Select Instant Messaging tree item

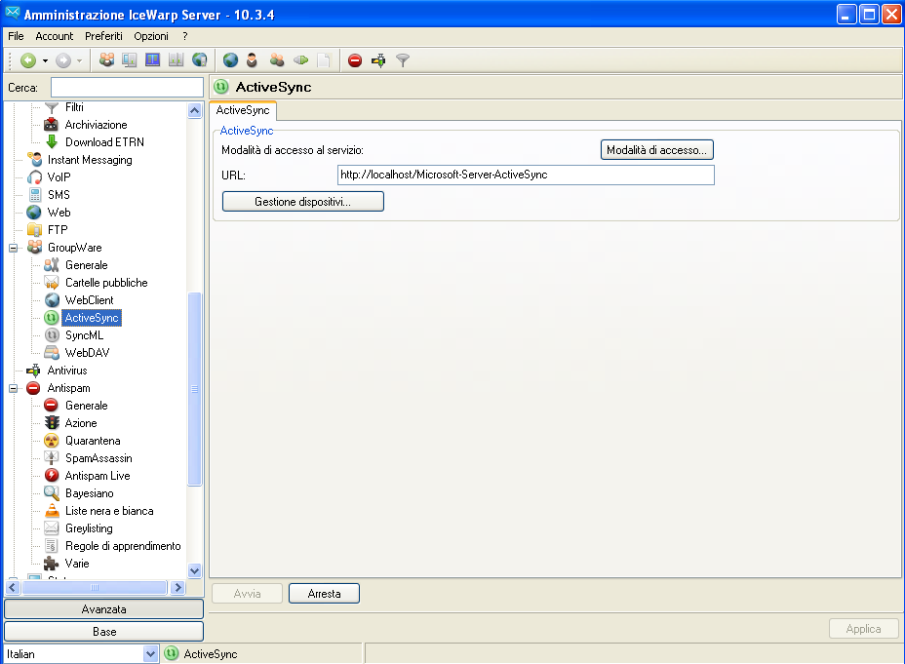pyautogui.click(x=90, y=160)
